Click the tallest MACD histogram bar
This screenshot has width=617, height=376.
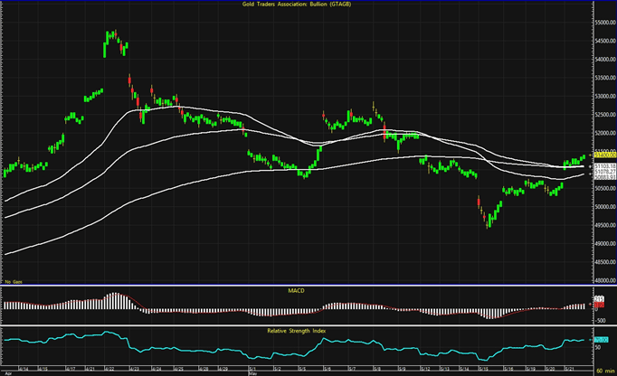113,300
